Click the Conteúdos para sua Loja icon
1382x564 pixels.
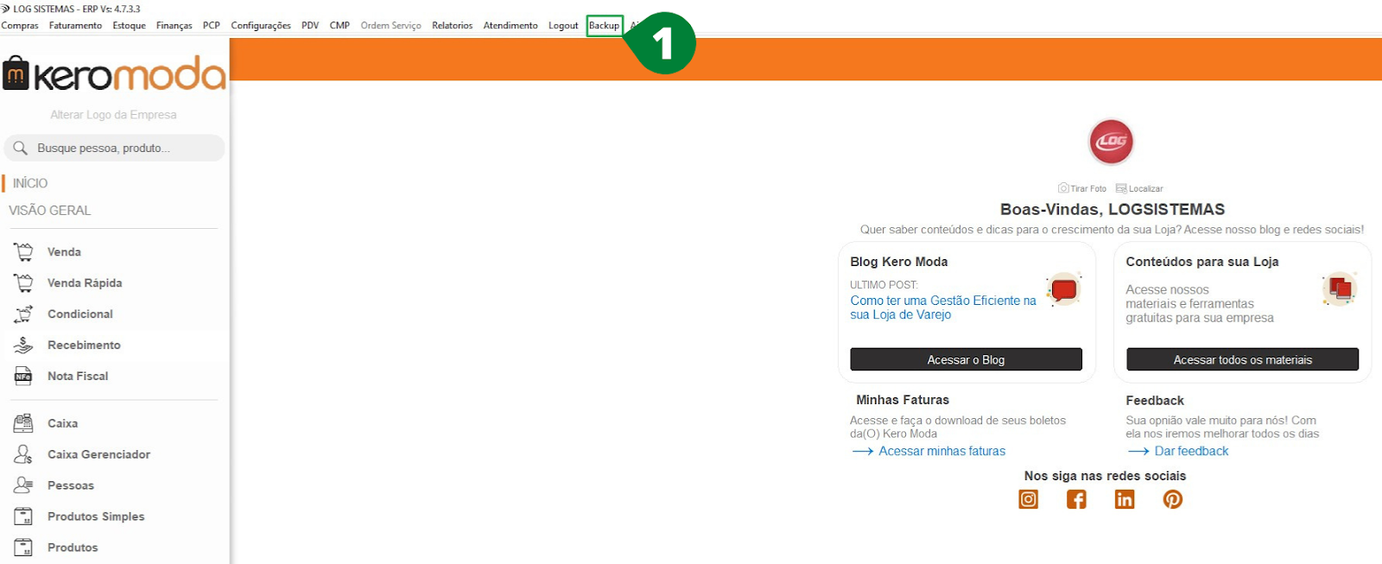coord(1340,288)
